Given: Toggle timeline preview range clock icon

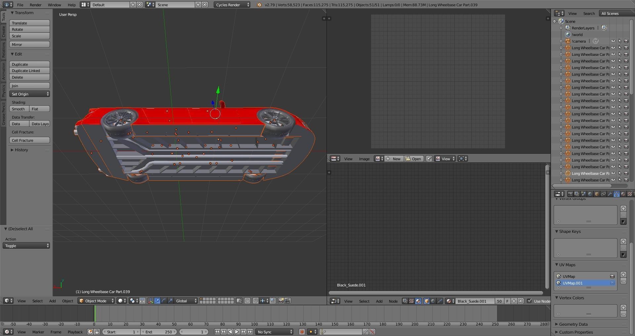Looking at the screenshot, I should 90,332.
